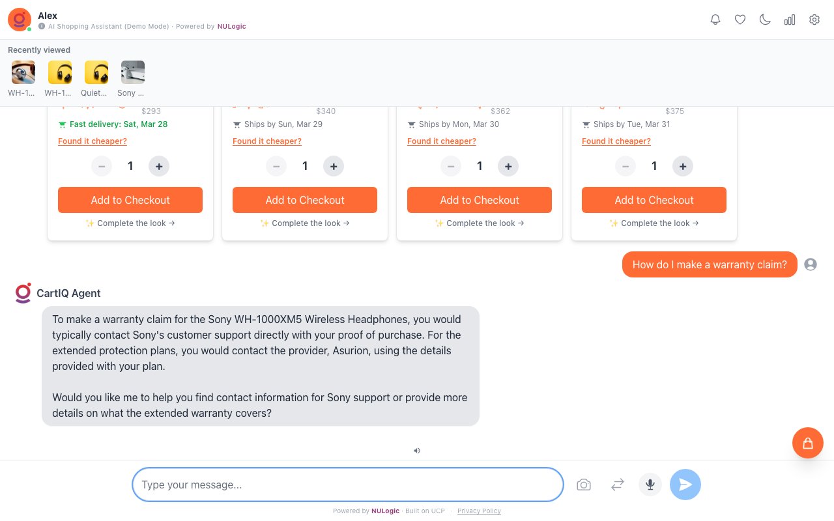Screen dimensions: 834x521
Task: Click the camera image upload icon
Action: pos(584,485)
